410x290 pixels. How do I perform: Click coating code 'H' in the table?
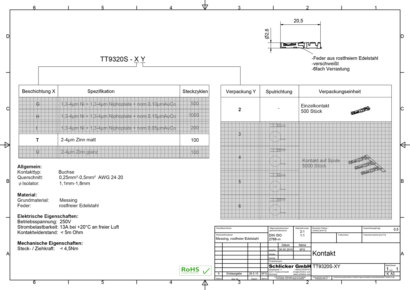[x=38, y=116]
